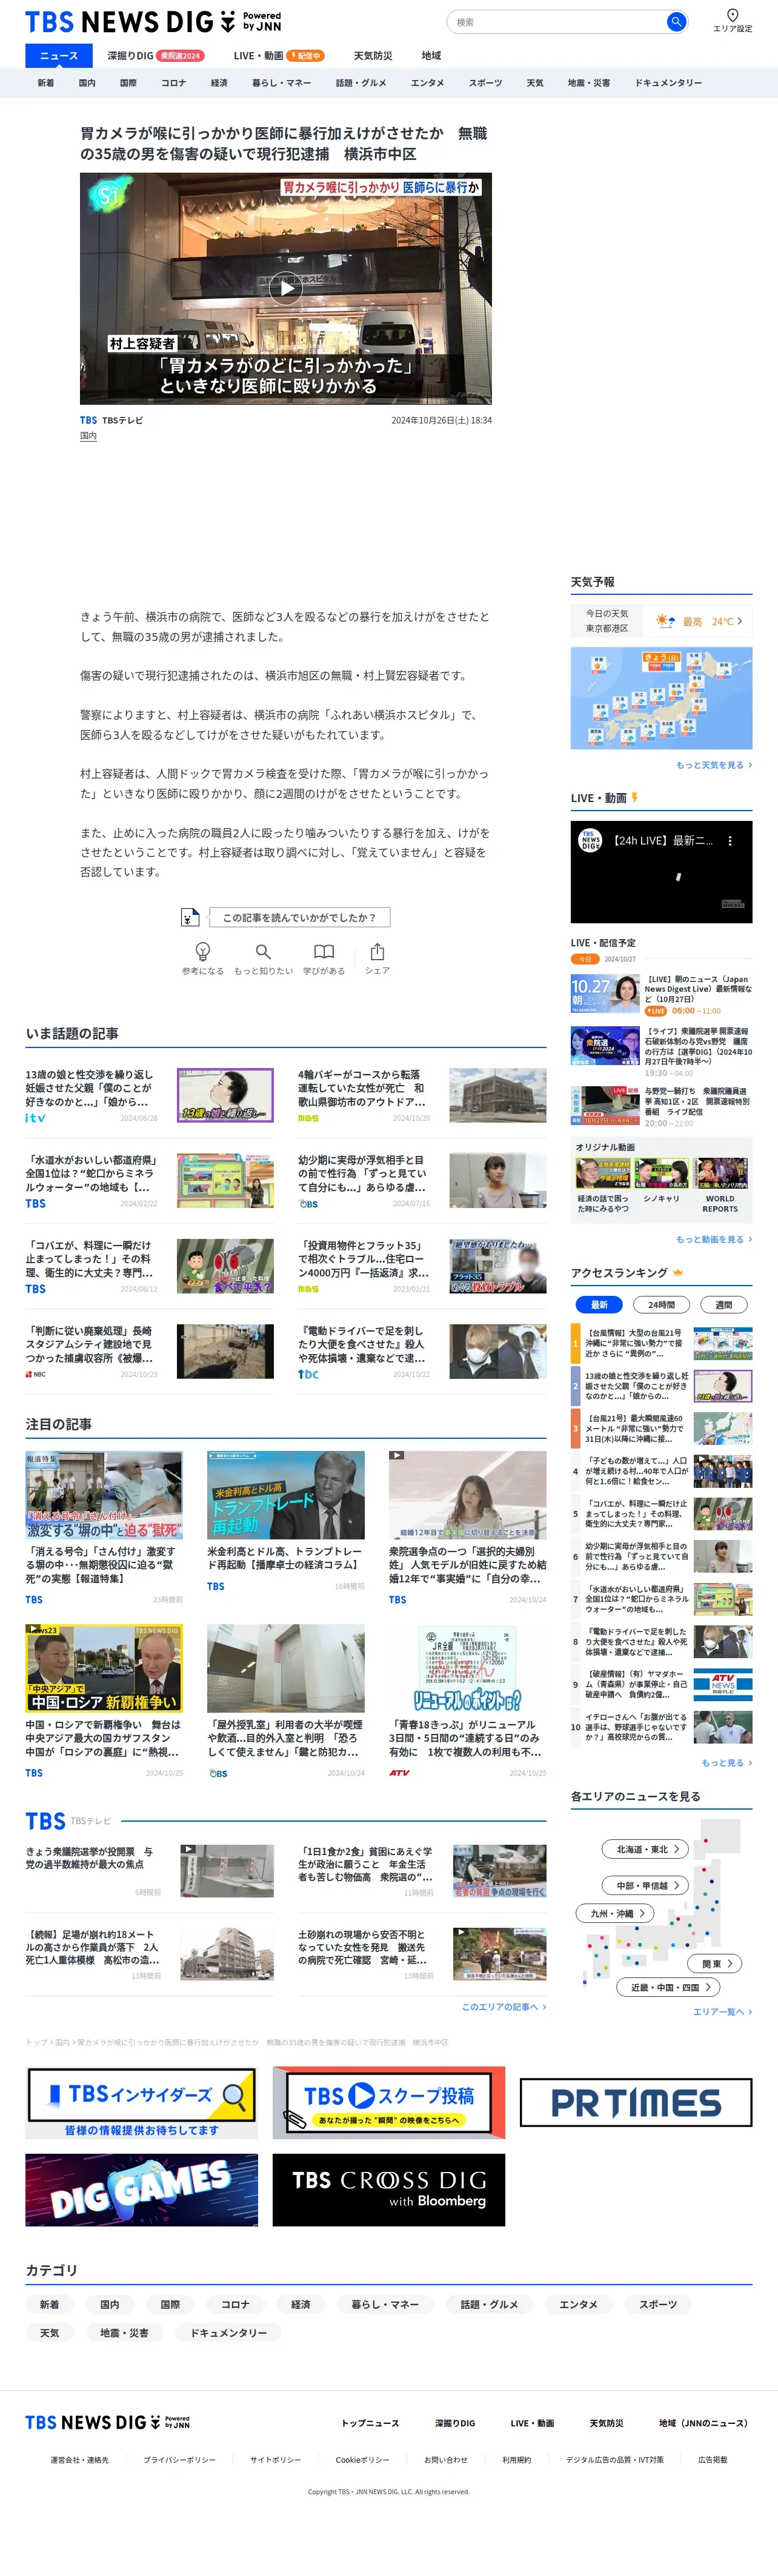Viewport: 778px width, 2576px height.
Task: Open footer プライバシーポリシー link
Action: coord(179,2460)
